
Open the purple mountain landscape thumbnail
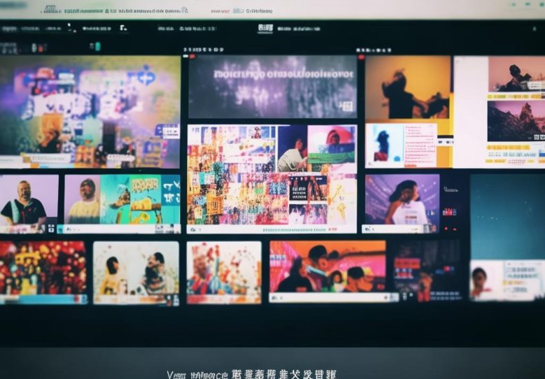pyautogui.click(x=516, y=121)
